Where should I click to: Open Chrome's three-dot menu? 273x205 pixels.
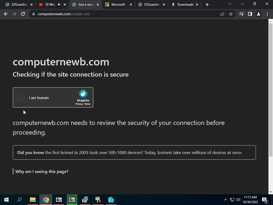(267, 14)
